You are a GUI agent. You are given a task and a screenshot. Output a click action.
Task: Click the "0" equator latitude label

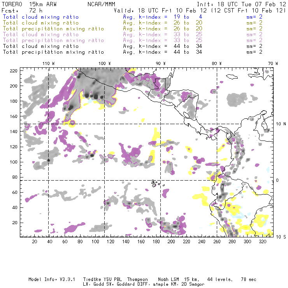[277, 180]
